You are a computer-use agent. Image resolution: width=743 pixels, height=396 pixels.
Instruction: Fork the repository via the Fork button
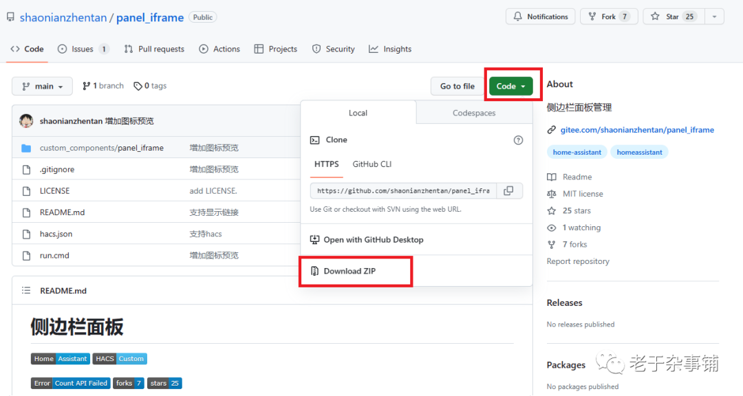tap(609, 16)
